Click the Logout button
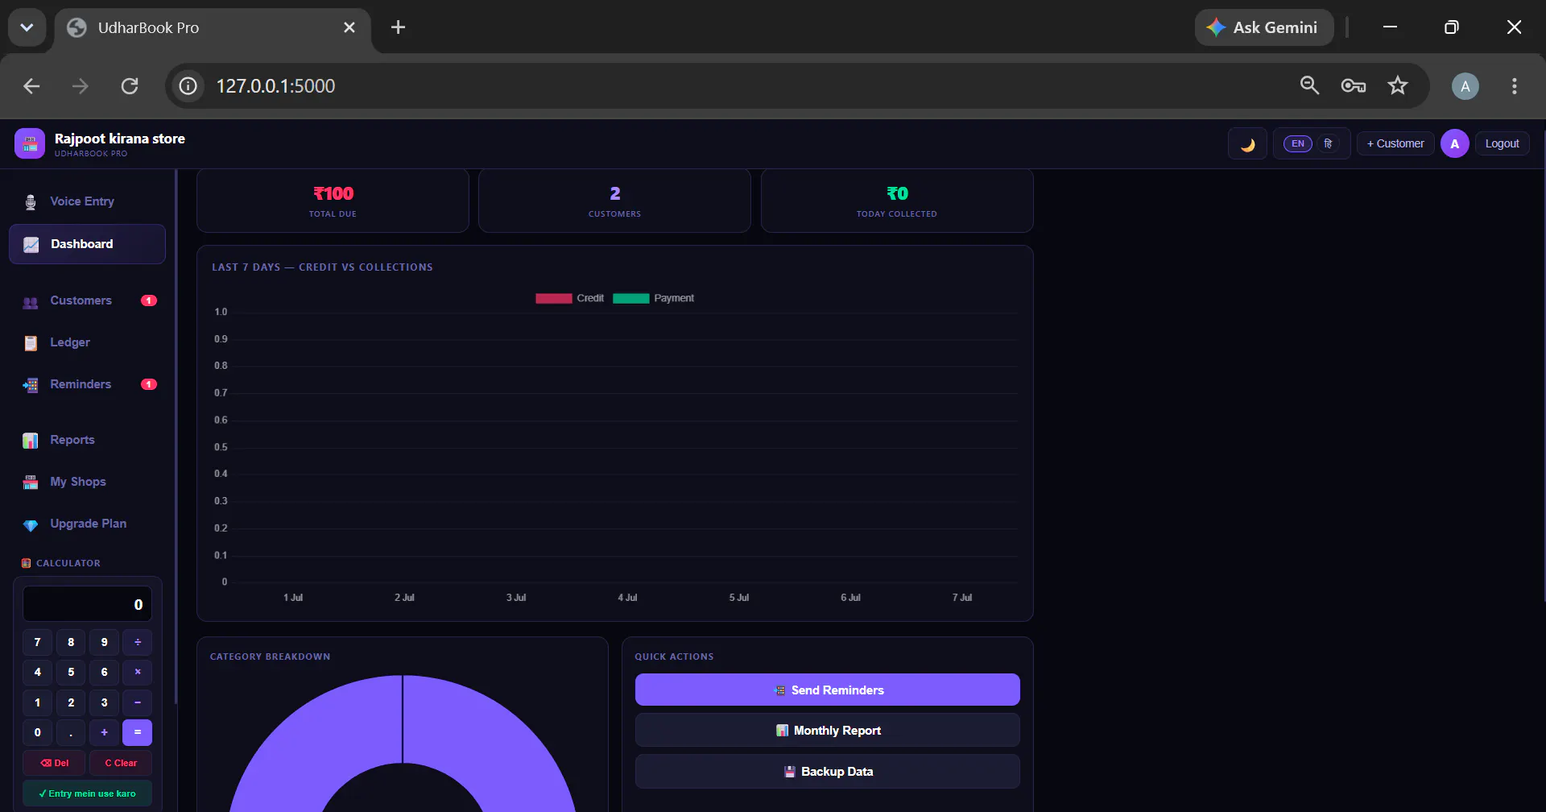 click(1502, 143)
